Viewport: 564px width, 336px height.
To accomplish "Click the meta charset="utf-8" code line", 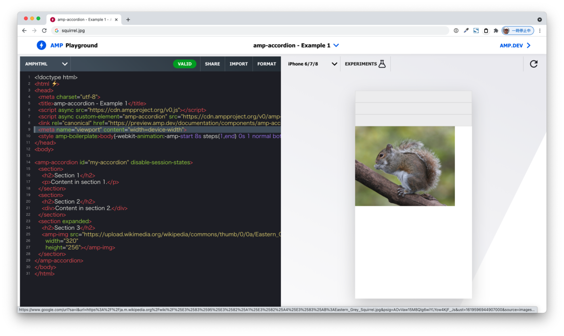I will pyautogui.click(x=69, y=97).
